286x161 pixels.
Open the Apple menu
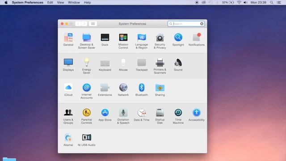[6, 2]
